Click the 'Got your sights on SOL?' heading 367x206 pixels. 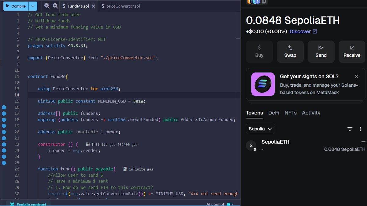[x=309, y=77]
